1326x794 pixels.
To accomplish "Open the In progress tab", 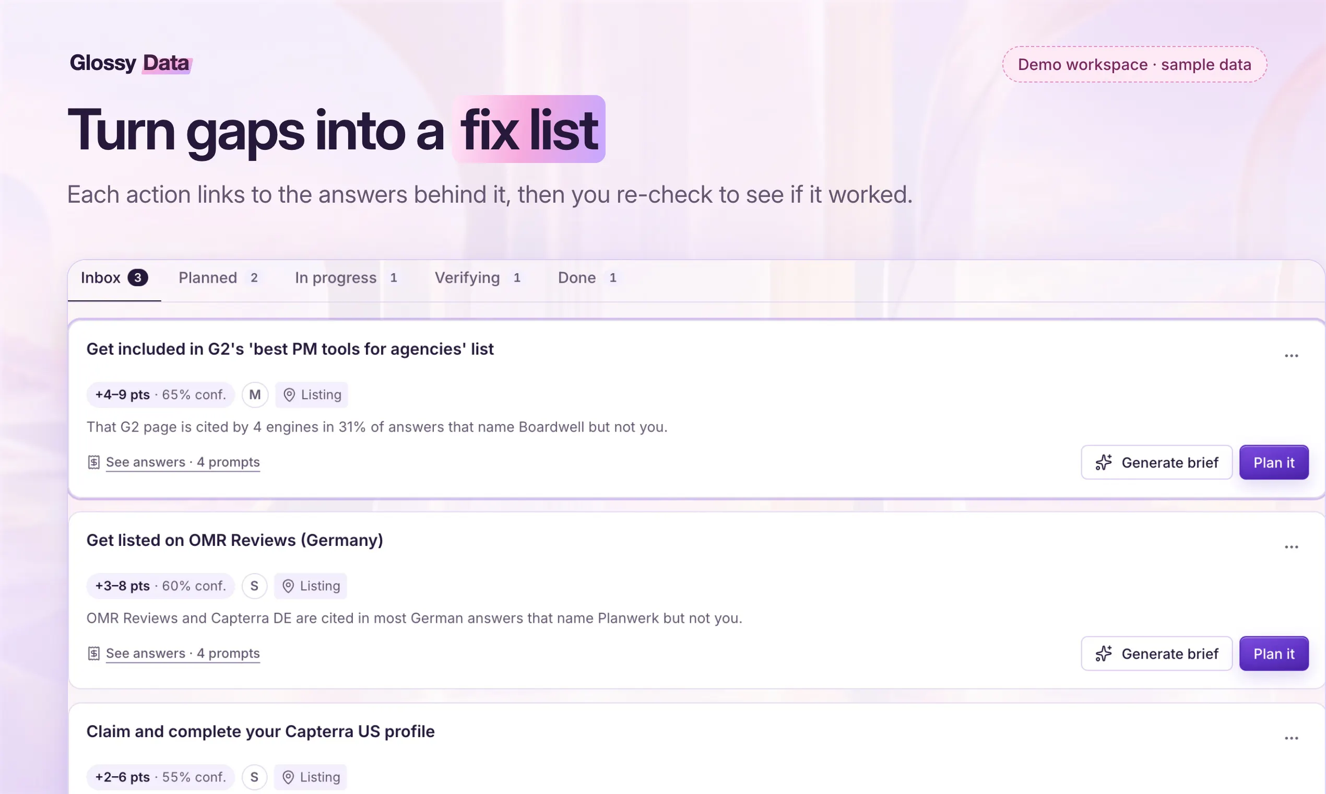I will 348,278.
